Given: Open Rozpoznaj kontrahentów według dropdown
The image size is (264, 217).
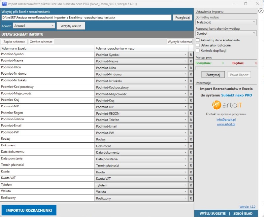Looking at the screenshot, I should point(226,33).
